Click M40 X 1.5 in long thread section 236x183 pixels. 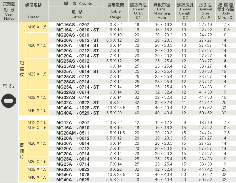[x=37, y=177]
